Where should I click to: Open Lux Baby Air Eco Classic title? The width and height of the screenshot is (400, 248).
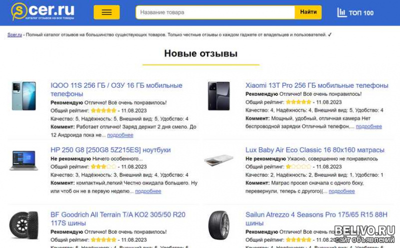tap(315, 150)
